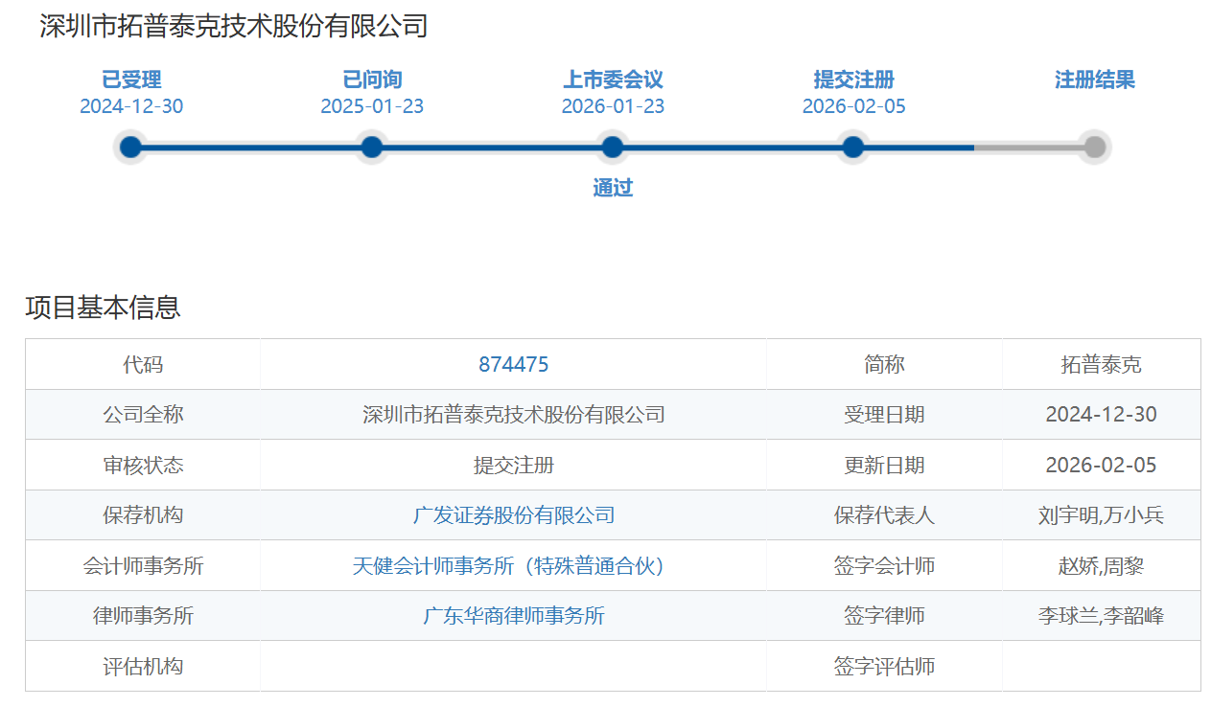Click the 赵娇,周黎 cell
Screen dimensions: 1211x707
[x=1102, y=565]
